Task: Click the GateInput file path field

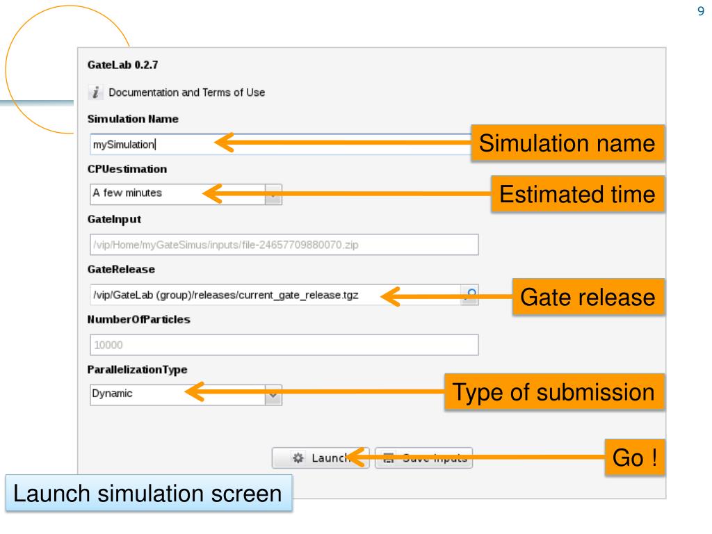Action: 284,245
